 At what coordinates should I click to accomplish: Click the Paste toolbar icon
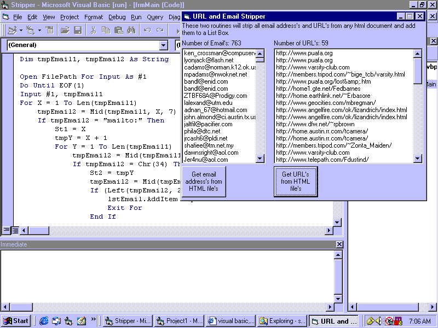click(x=118, y=30)
